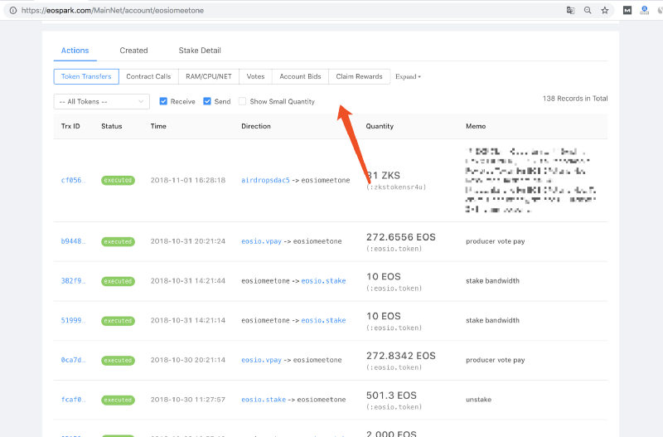The image size is (663, 437).
Task: Click timestamp 2018-11-01 16:28:18
Action: tap(188, 180)
